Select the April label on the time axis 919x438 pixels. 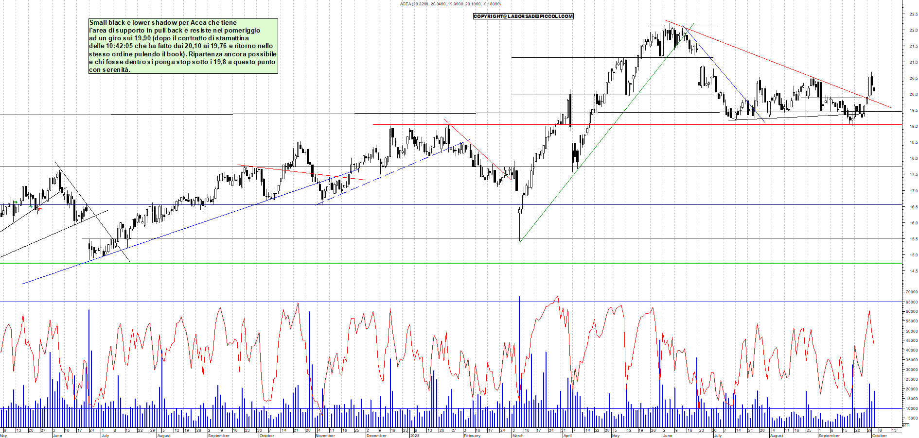(x=567, y=436)
